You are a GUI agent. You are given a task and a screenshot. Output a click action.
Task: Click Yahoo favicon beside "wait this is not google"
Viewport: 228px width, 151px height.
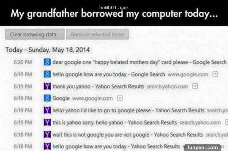[47, 134]
